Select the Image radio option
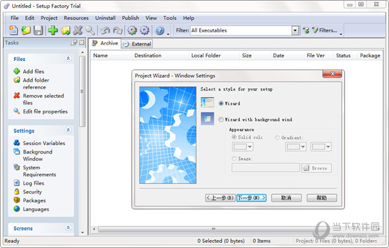Image resolution: width=389 pixels, height=248 pixels. tap(233, 158)
